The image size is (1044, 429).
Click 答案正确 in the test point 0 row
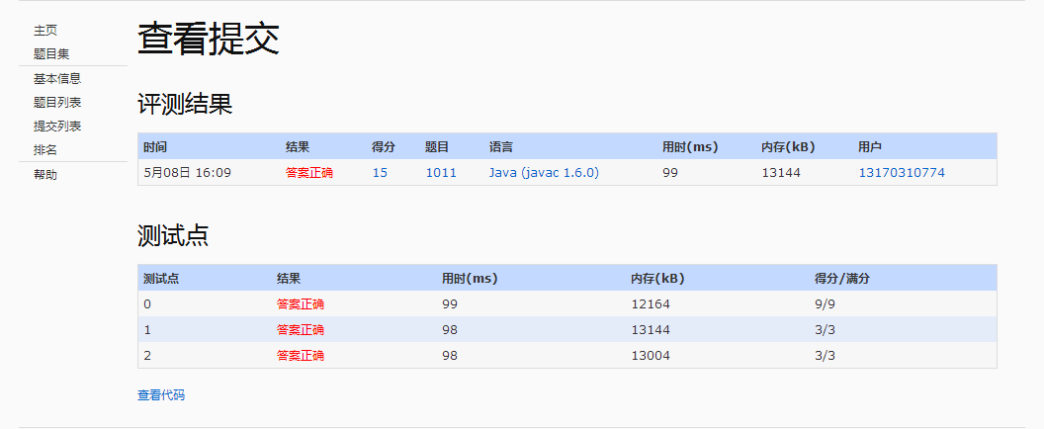pos(301,303)
